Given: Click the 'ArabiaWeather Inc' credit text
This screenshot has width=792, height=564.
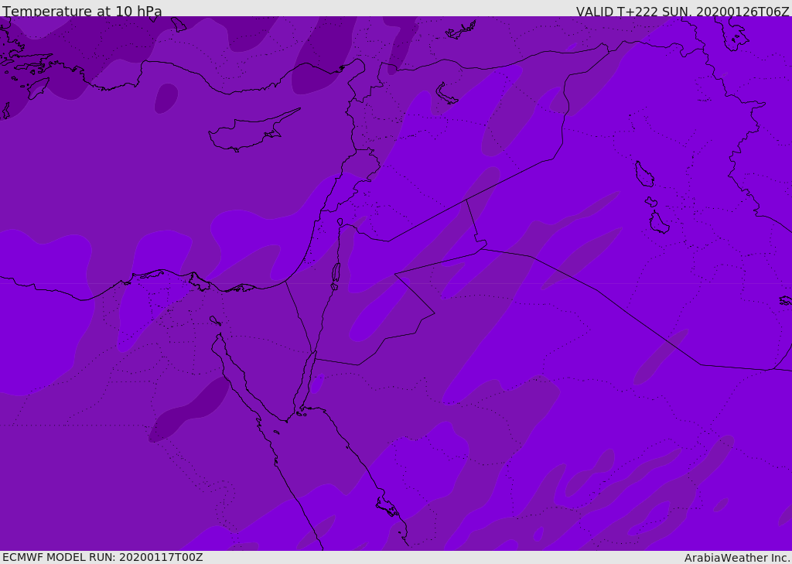Looking at the screenshot, I should pos(736,558).
